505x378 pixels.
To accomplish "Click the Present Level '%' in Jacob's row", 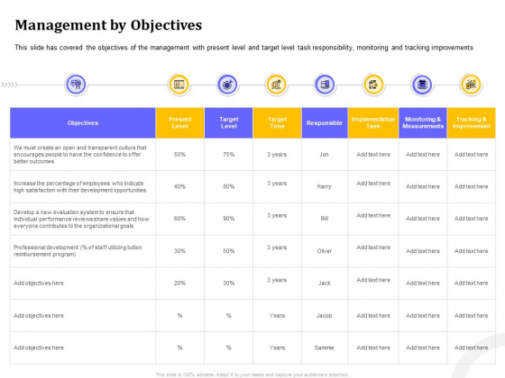I will point(179,316).
